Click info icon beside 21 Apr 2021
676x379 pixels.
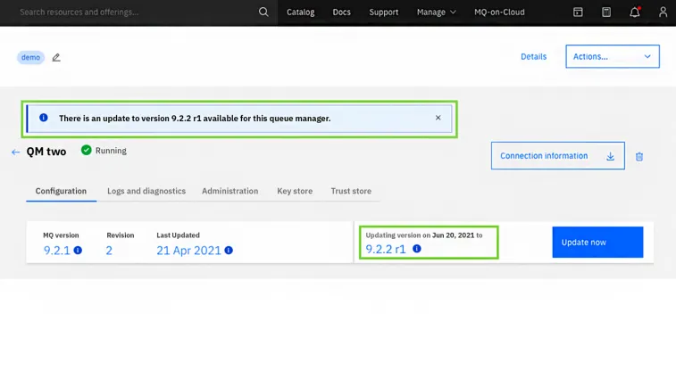[x=229, y=251]
